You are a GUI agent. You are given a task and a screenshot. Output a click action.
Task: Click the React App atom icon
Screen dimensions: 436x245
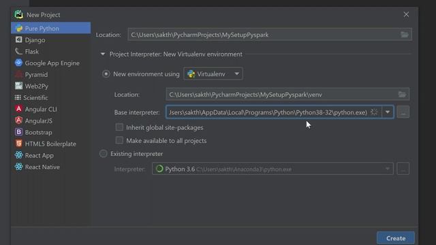point(18,155)
